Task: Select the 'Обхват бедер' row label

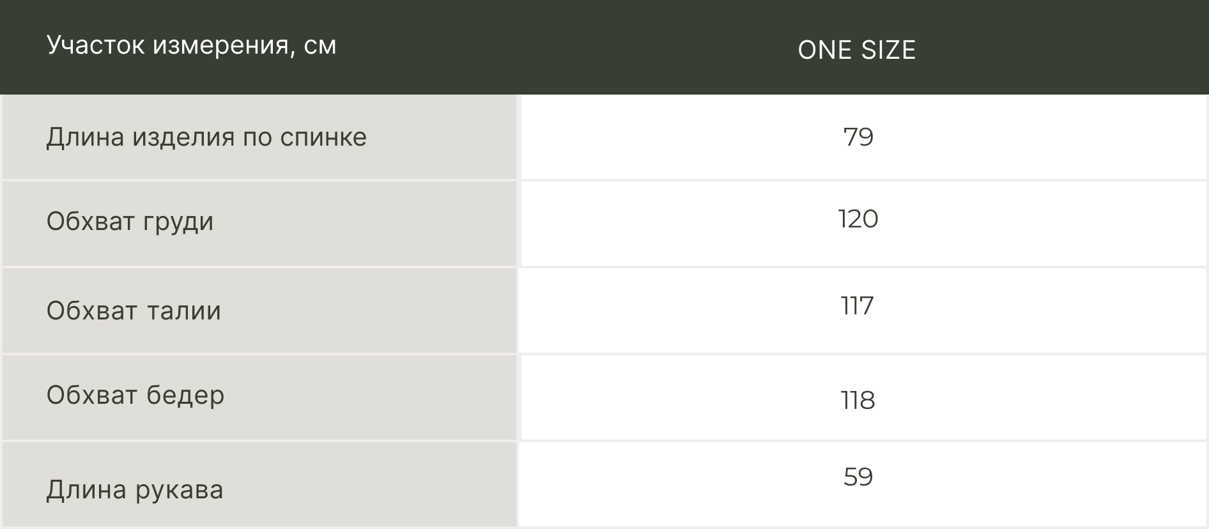Action: pos(135,395)
